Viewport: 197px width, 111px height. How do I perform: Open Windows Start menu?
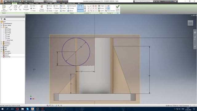pyautogui.click(x=2, y=109)
